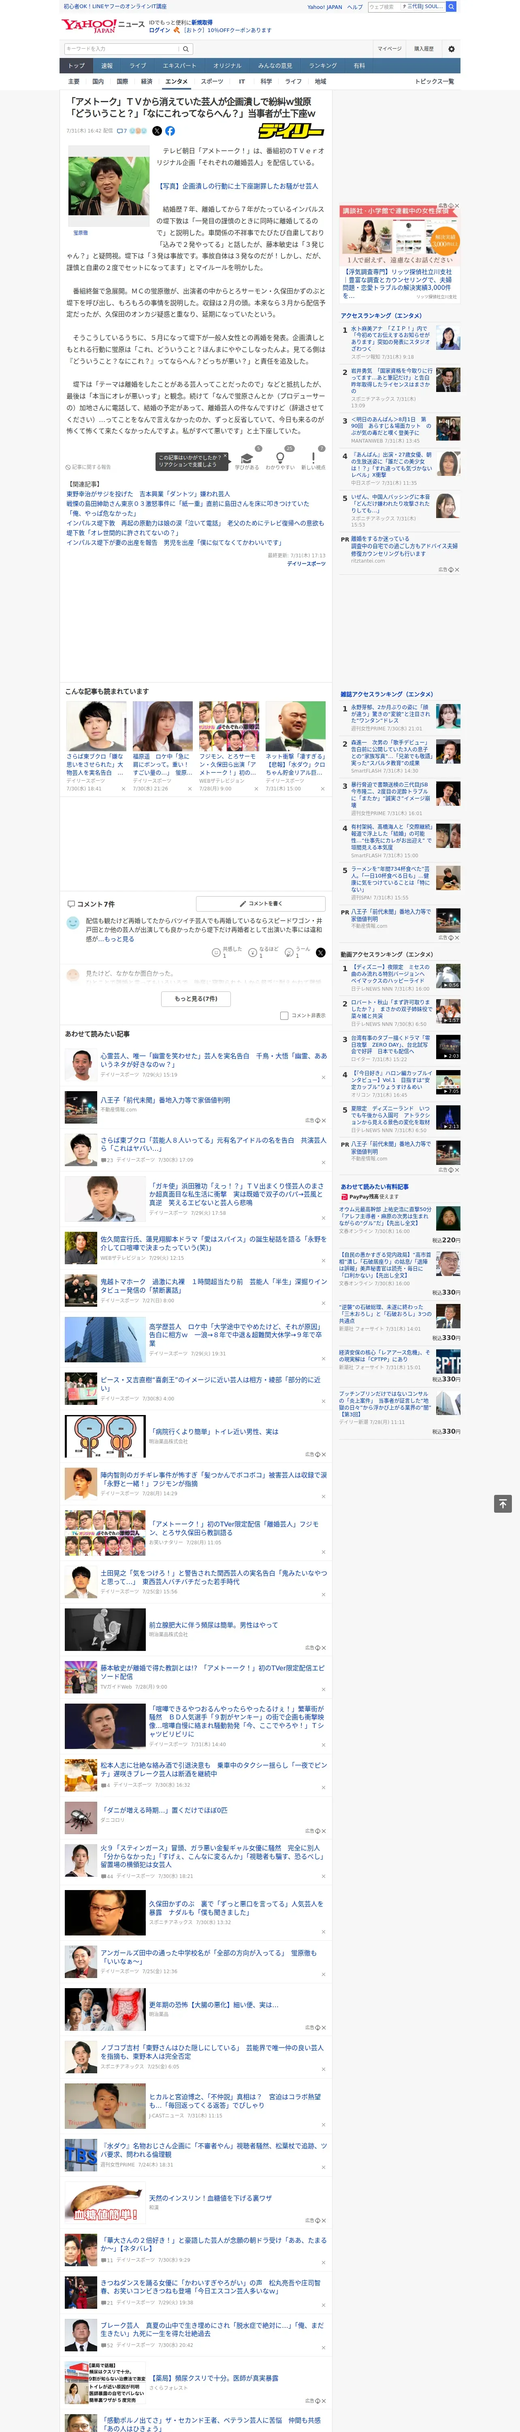
Task: Select the トップ navigation tab
Action: coord(77,66)
